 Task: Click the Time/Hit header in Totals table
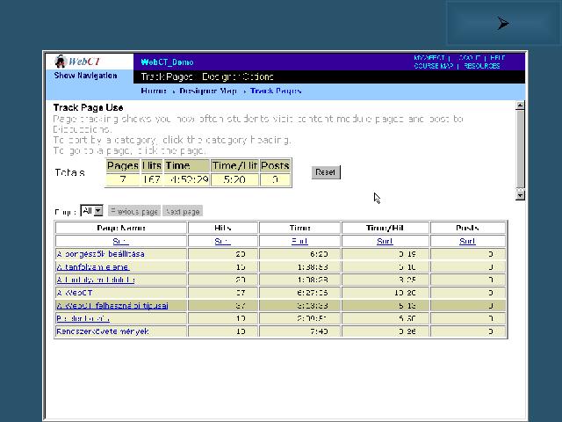point(234,166)
